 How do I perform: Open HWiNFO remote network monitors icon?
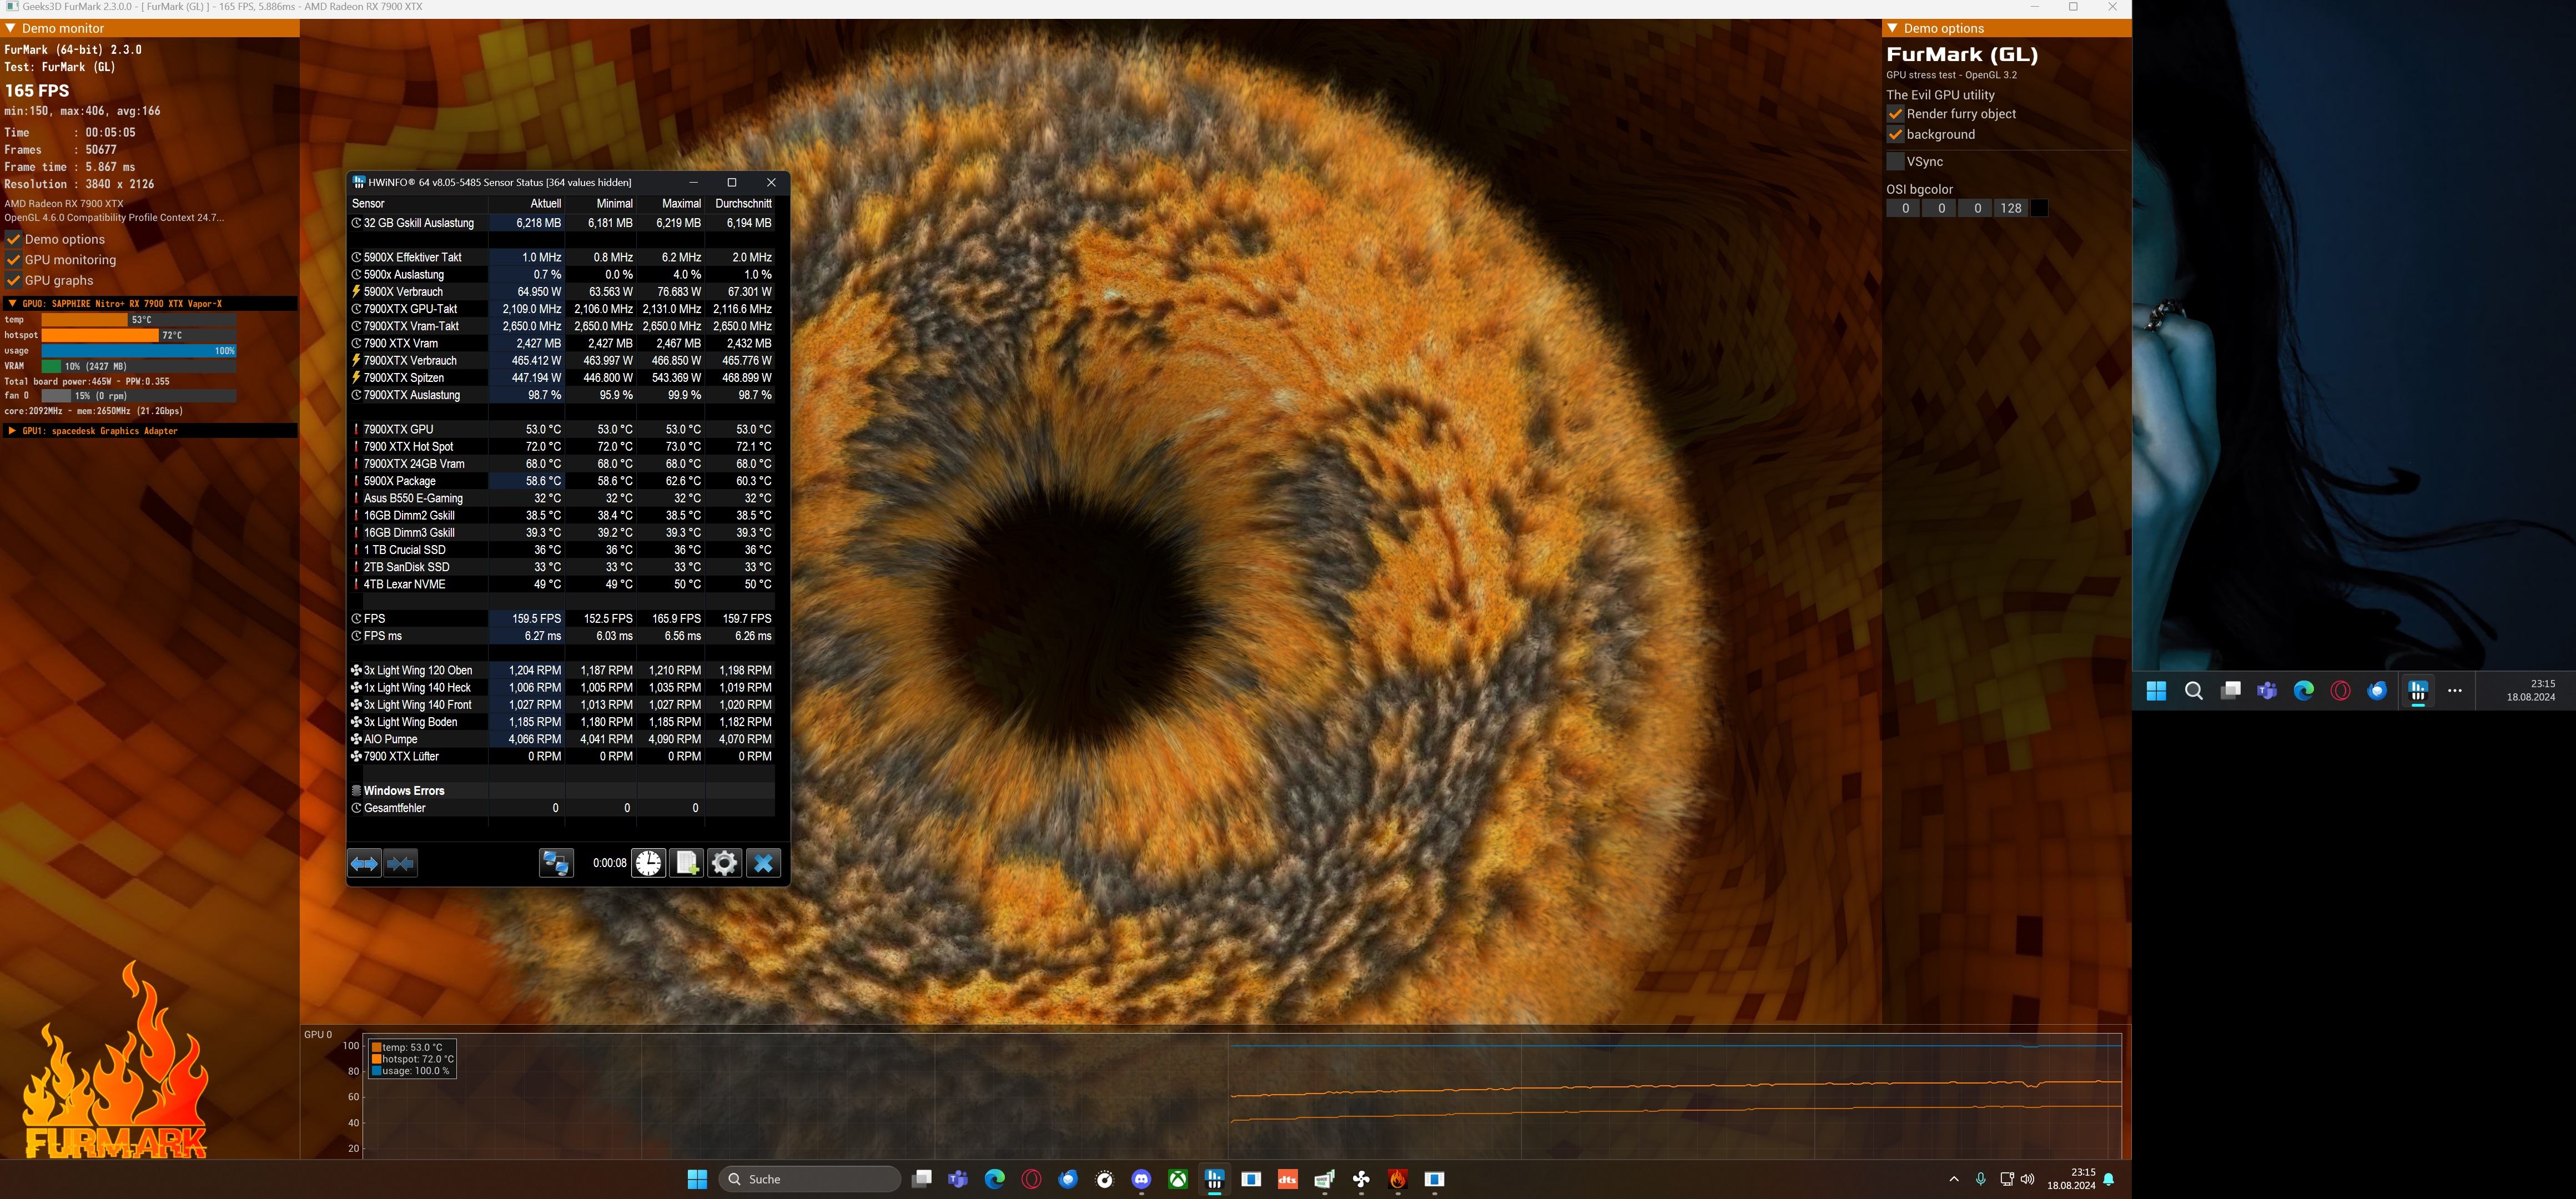pos(556,863)
